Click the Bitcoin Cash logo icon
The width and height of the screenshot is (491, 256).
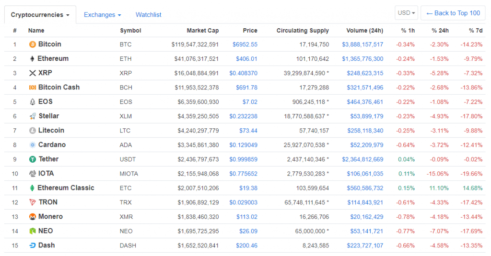coord(33,88)
